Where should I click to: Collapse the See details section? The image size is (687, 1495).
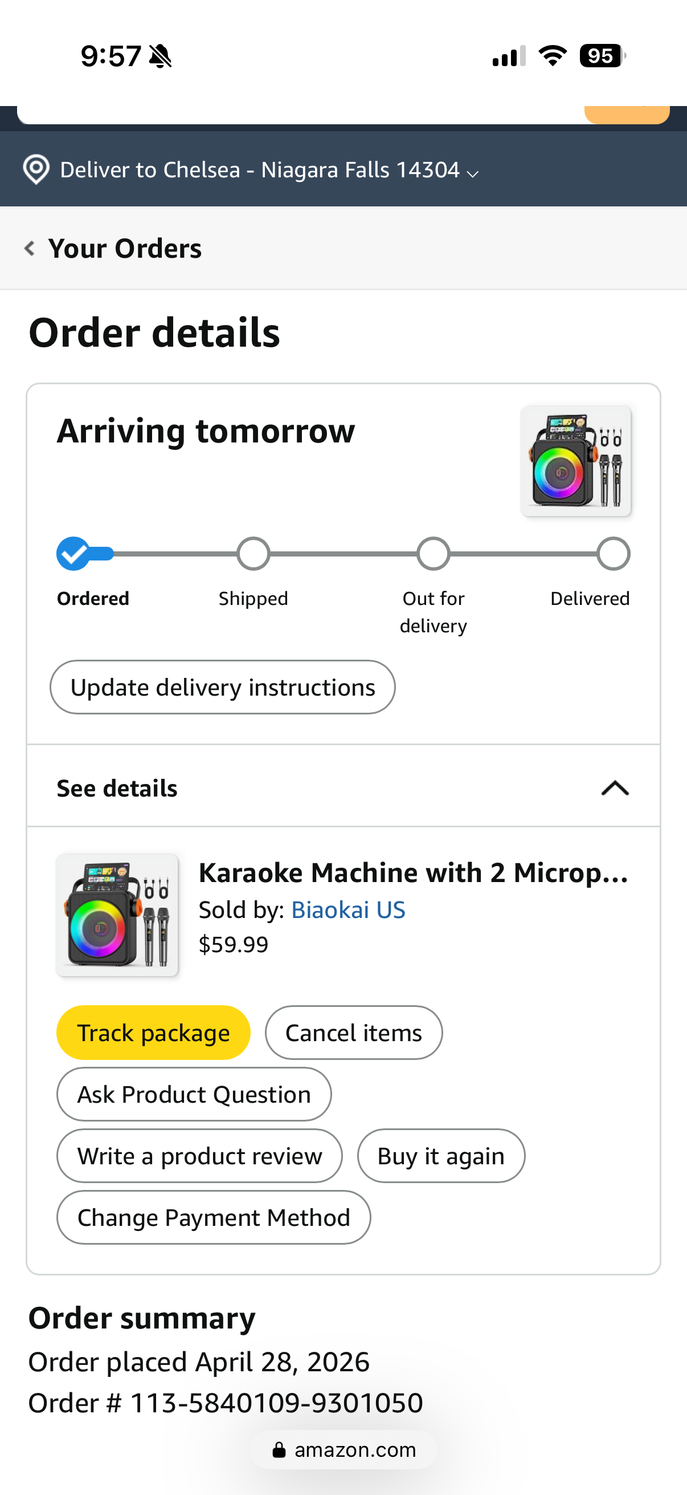tap(615, 788)
